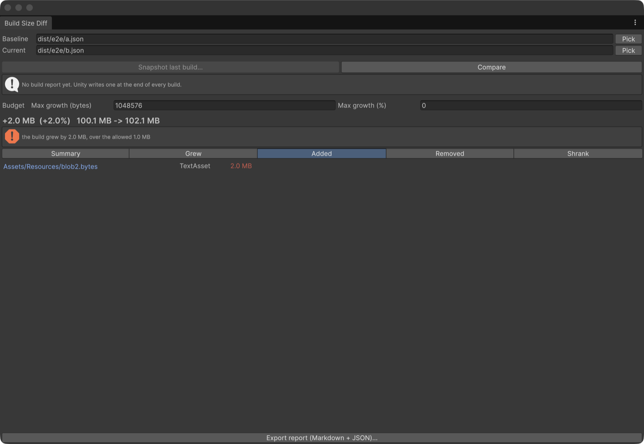This screenshot has height=444, width=644.
Task: Pick a file for the Current path
Action: click(628, 50)
